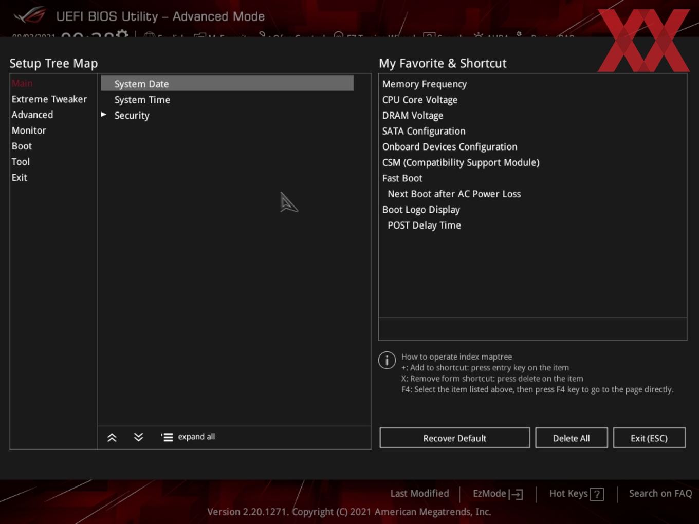Select Next Boot after AC Power Loss
Image resolution: width=699 pixels, height=524 pixels.
click(x=454, y=194)
